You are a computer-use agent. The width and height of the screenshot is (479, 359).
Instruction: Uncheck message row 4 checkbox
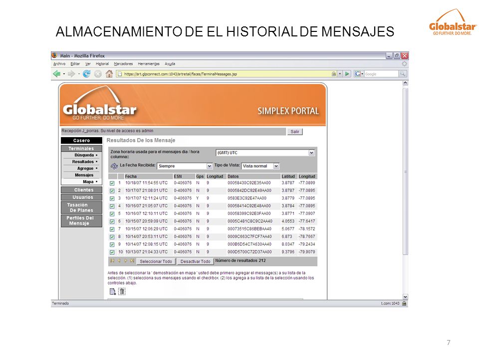(112, 206)
